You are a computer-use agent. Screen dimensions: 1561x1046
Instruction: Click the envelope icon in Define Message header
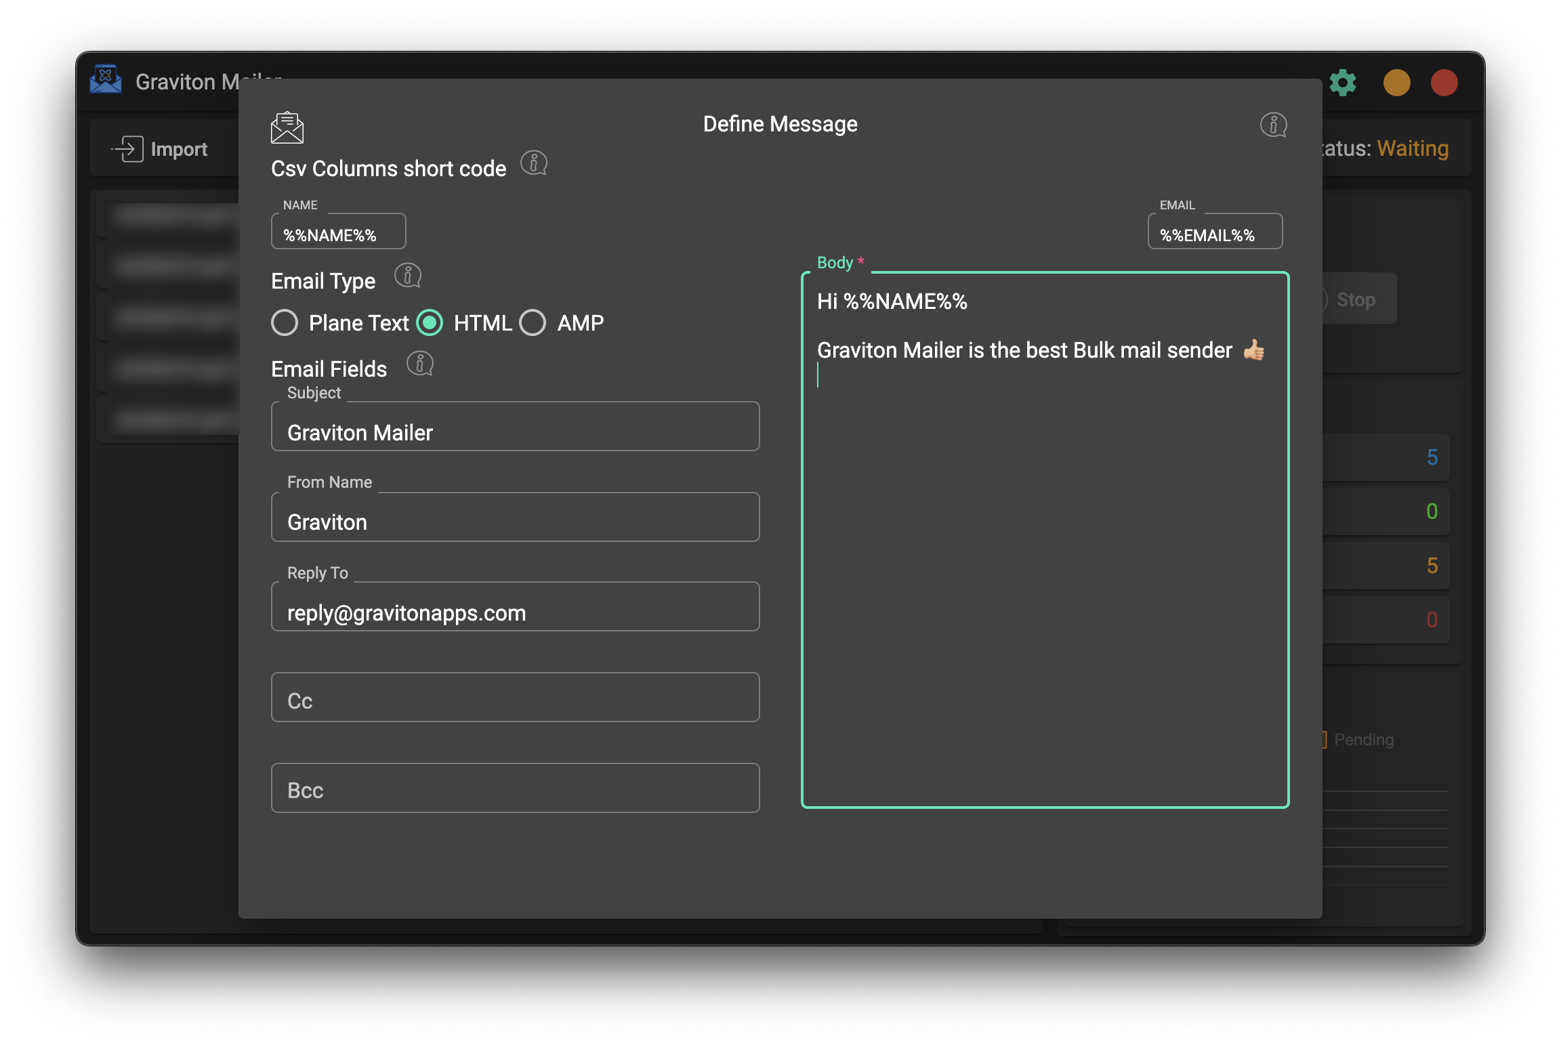coord(287,127)
